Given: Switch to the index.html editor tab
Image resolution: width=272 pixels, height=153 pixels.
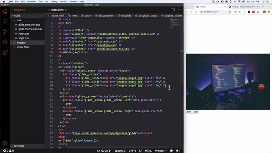Looking at the screenshot, I should point(57,10).
